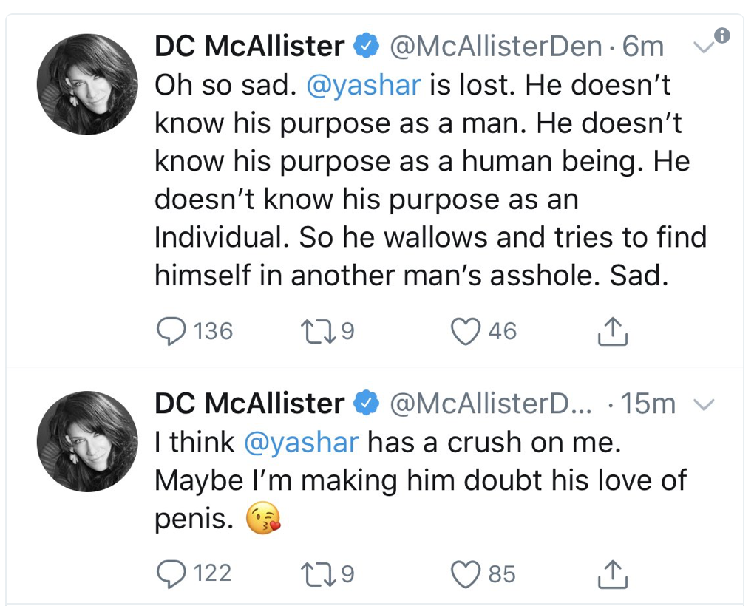Click verified badge on first tweet

[365, 47]
